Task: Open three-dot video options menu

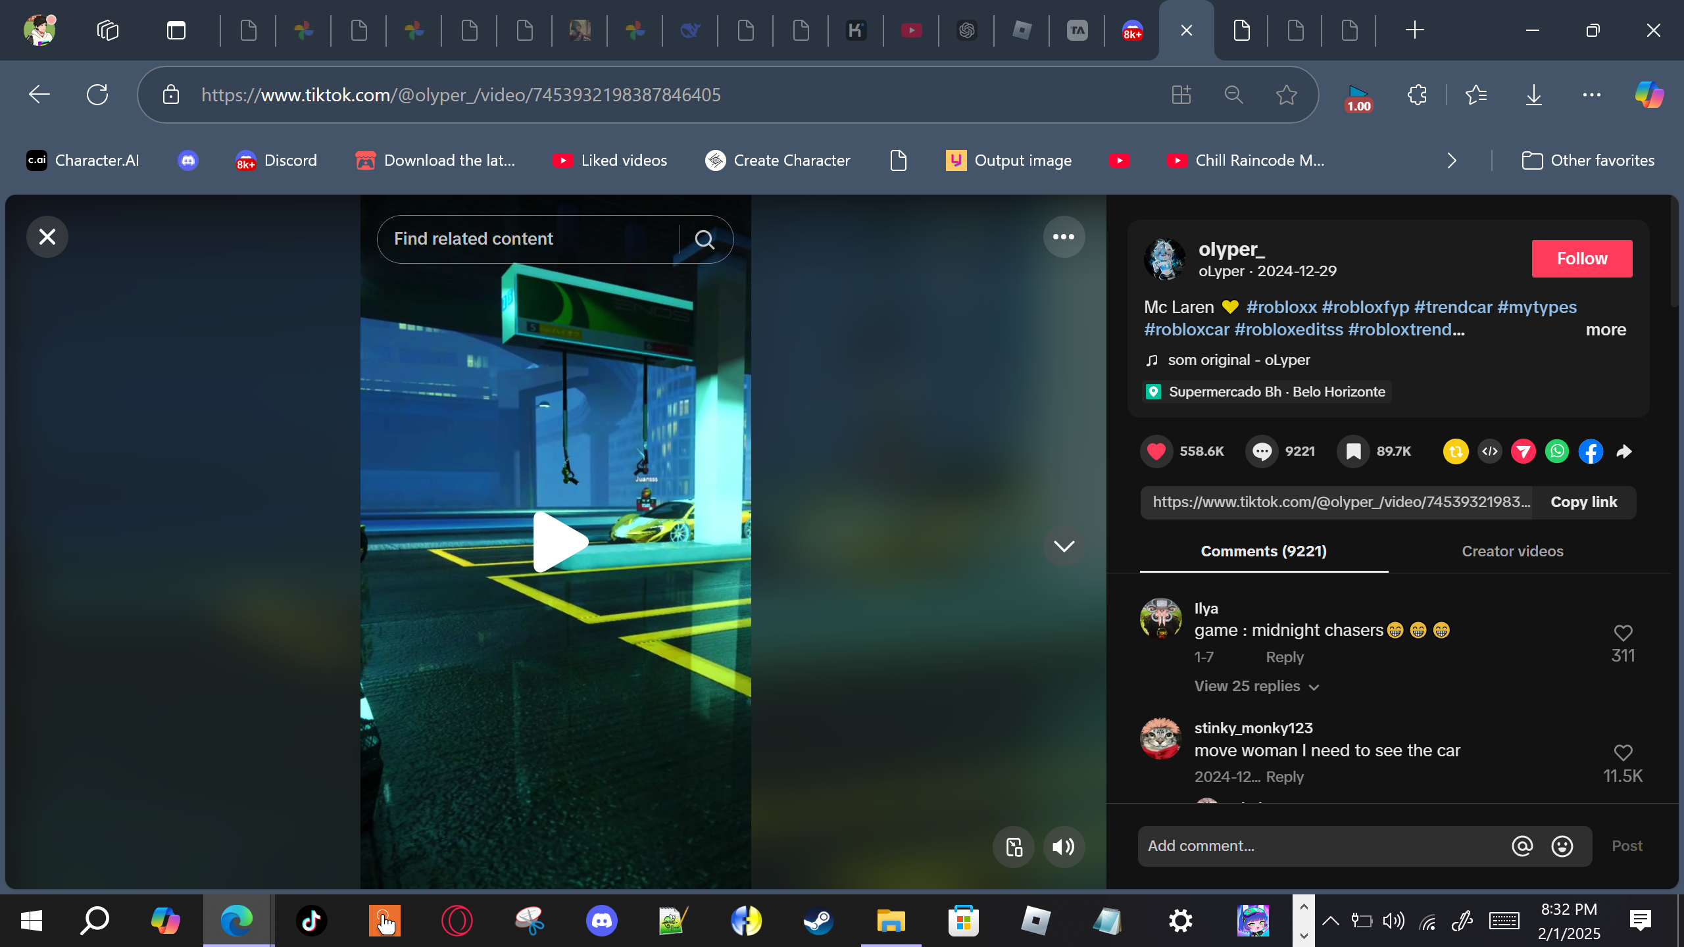Action: [x=1064, y=237]
